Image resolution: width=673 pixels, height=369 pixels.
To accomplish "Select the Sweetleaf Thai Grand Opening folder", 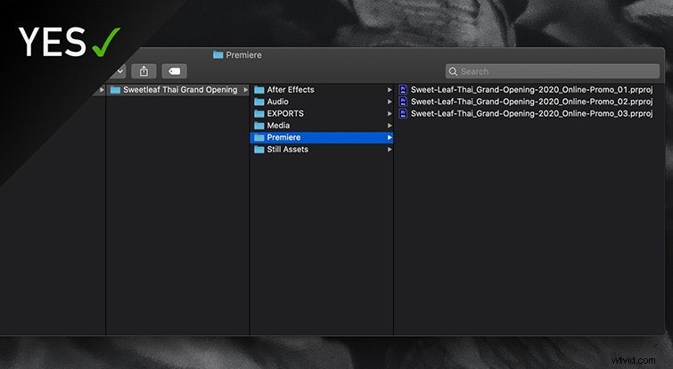I will [x=177, y=90].
